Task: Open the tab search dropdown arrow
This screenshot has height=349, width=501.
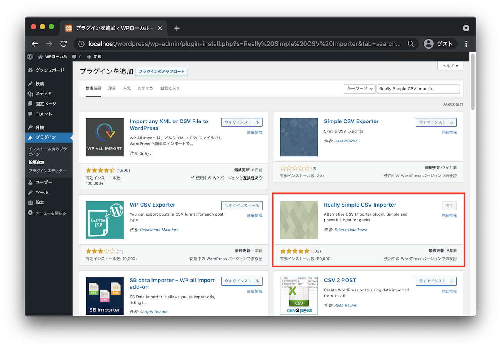Action: (466, 28)
